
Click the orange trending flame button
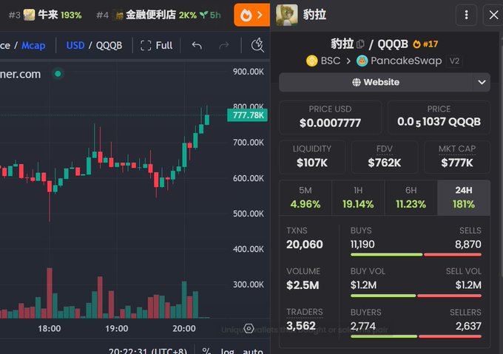click(251, 15)
